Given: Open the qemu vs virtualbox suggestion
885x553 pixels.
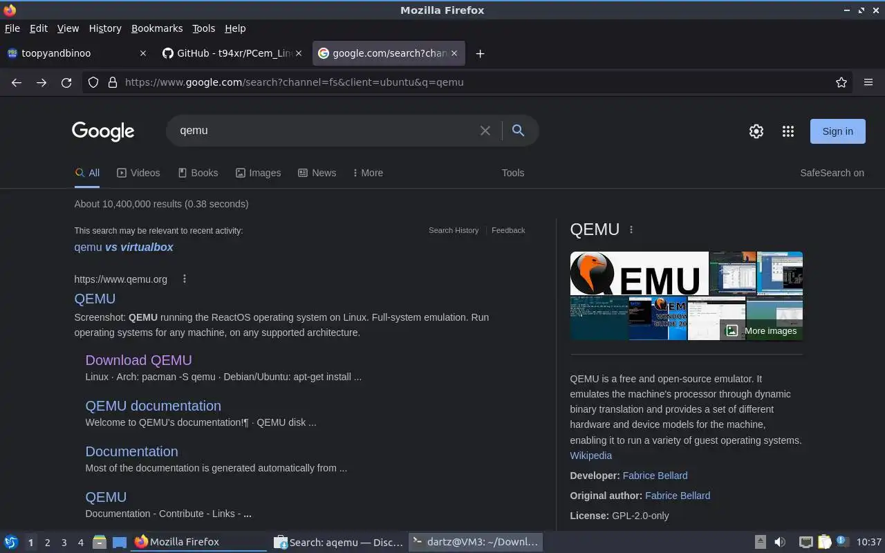Looking at the screenshot, I should (124, 247).
